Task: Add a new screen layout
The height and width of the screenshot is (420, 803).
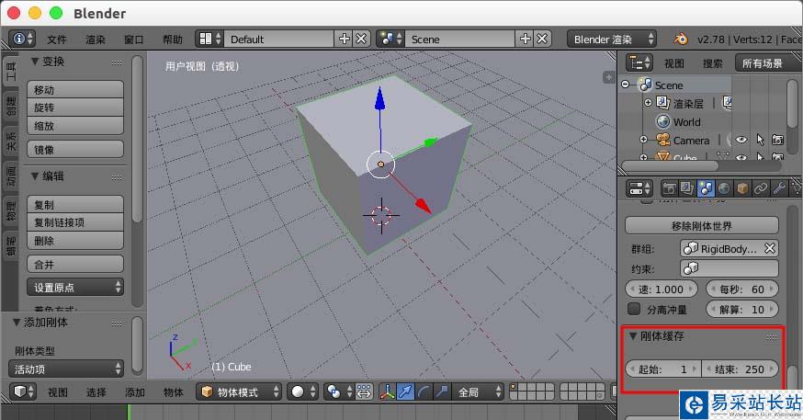Action: point(345,39)
